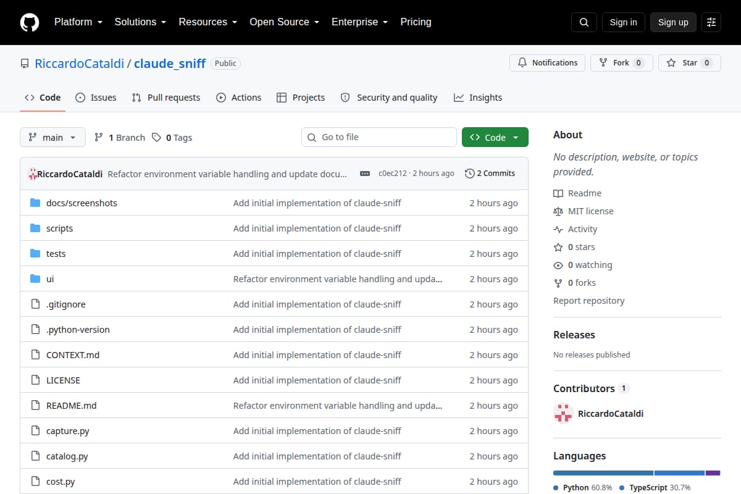Click Report repository link
The height and width of the screenshot is (494, 741).
pos(589,301)
